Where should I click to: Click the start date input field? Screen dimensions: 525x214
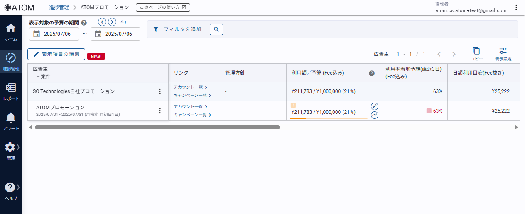pyautogui.click(x=54, y=34)
